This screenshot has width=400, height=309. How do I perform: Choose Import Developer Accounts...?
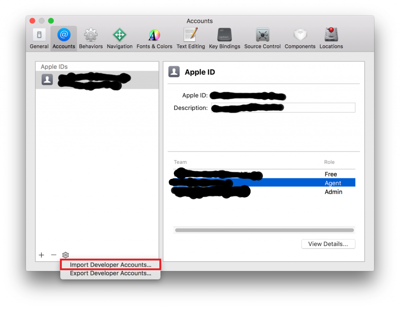pyautogui.click(x=111, y=264)
